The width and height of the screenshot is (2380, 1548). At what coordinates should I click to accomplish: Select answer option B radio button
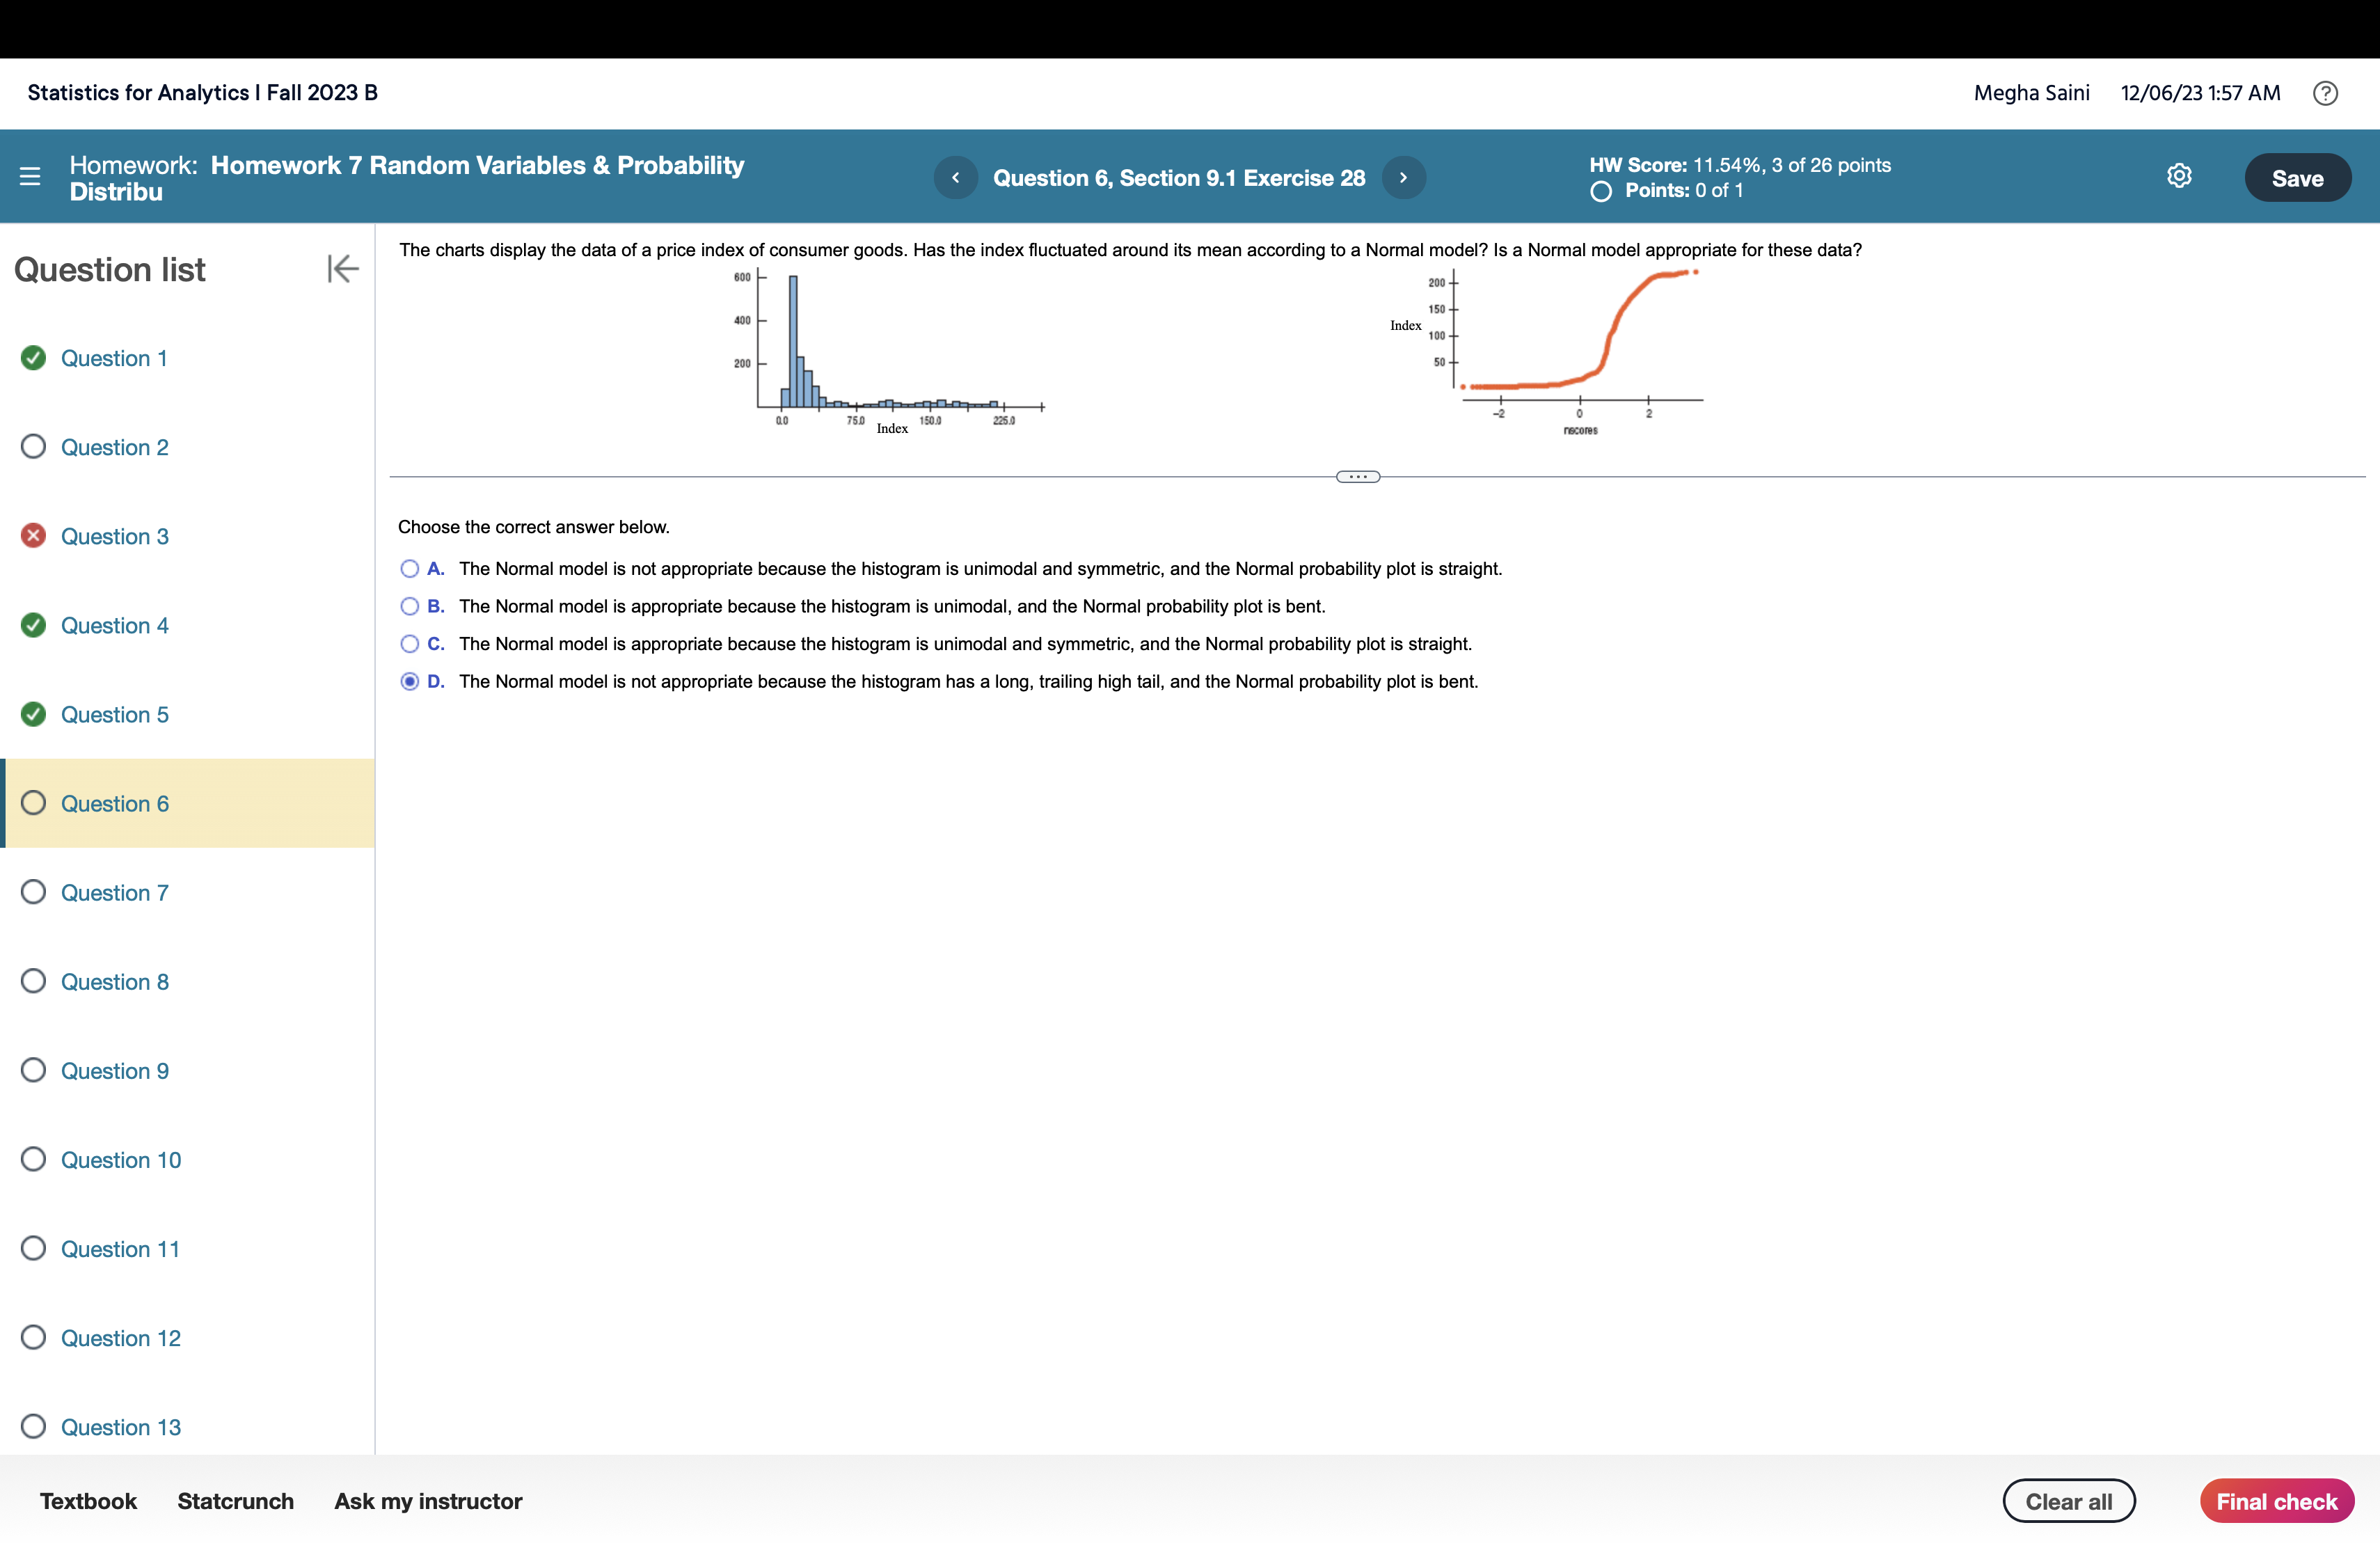(409, 606)
